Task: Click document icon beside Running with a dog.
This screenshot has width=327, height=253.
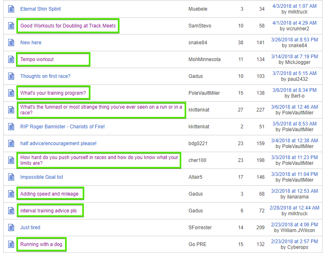Action: click(x=11, y=244)
